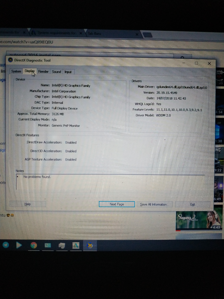
Task: Click the driver version '20.19.15.4549'
Action: [x=167, y=93]
